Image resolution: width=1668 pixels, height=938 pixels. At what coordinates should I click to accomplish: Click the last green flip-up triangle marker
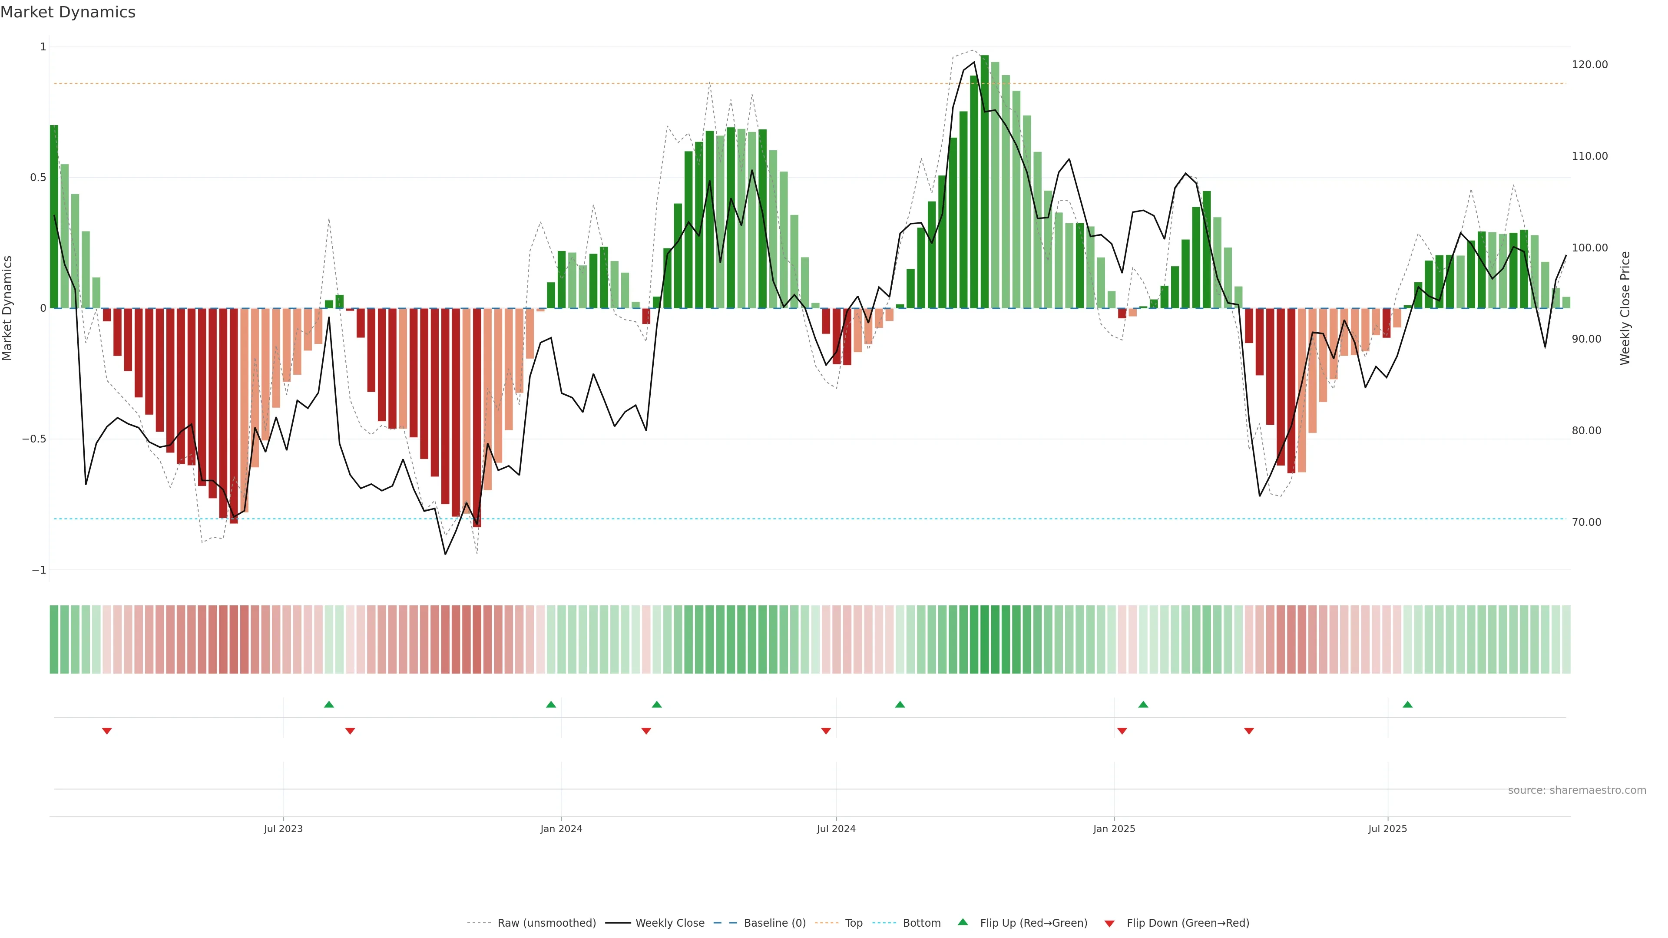point(1408,704)
